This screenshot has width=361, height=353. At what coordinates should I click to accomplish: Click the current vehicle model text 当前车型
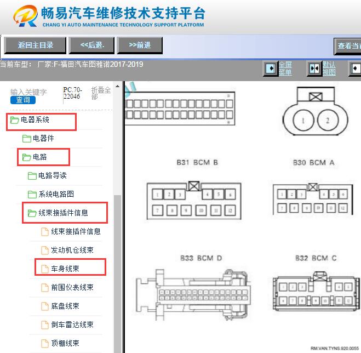(72, 64)
